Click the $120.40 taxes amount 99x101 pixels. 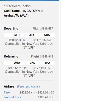coord(43,97)
